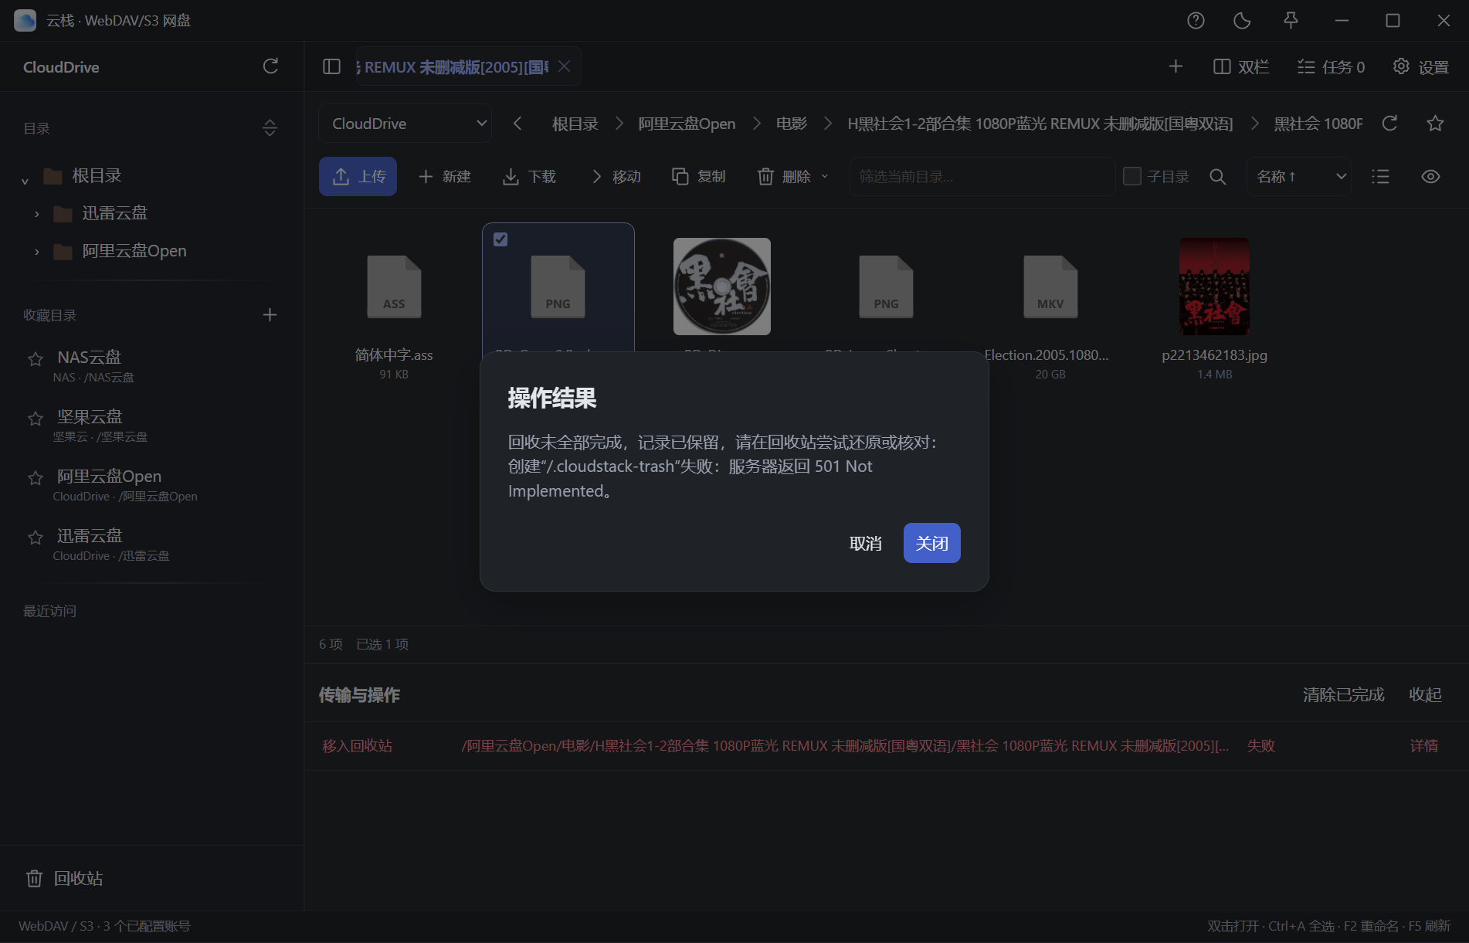Image resolution: width=1469 pixels, height=943 pixels.
Task: Click the 下载 download button
Action: [529, 177]
